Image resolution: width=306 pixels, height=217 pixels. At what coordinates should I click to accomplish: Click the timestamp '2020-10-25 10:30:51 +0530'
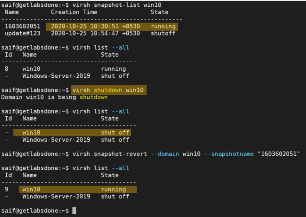coord(96,26)
